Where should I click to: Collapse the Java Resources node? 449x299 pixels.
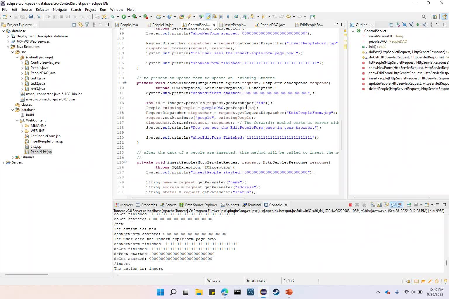(8, 47)
